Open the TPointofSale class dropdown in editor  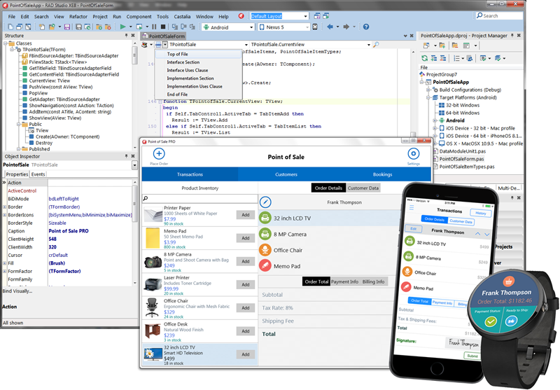tap(246, 45)
